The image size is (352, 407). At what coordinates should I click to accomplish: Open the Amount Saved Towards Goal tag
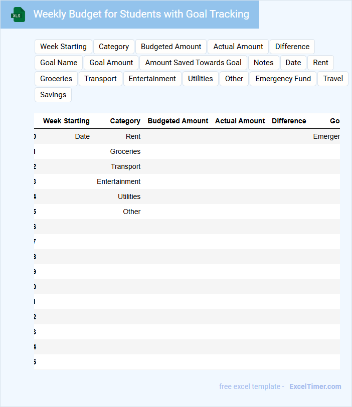(x=193, y=63)
